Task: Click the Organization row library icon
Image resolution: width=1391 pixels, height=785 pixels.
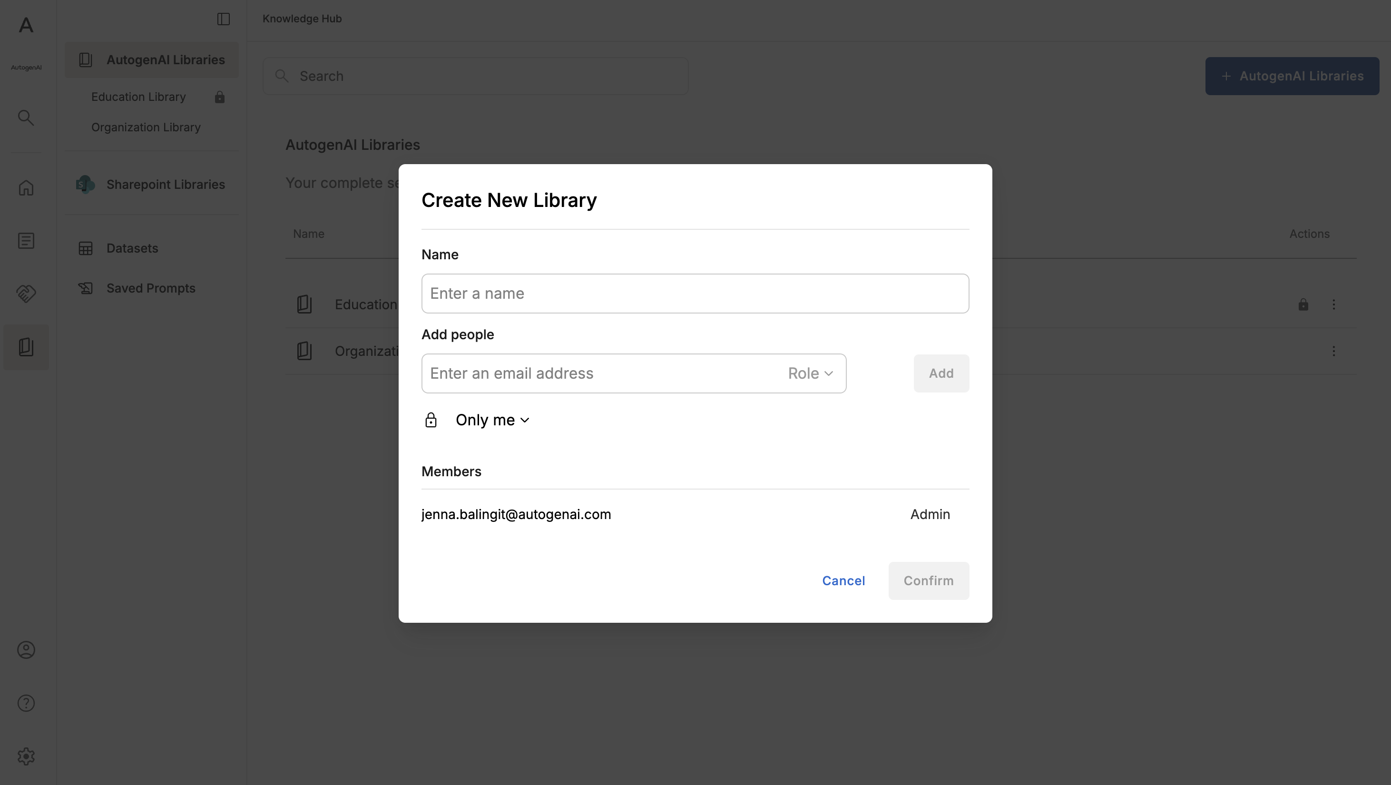Action: [304, 352]
